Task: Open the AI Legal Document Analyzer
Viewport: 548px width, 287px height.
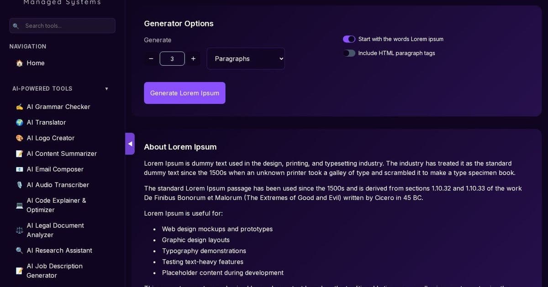Action: 55,230
